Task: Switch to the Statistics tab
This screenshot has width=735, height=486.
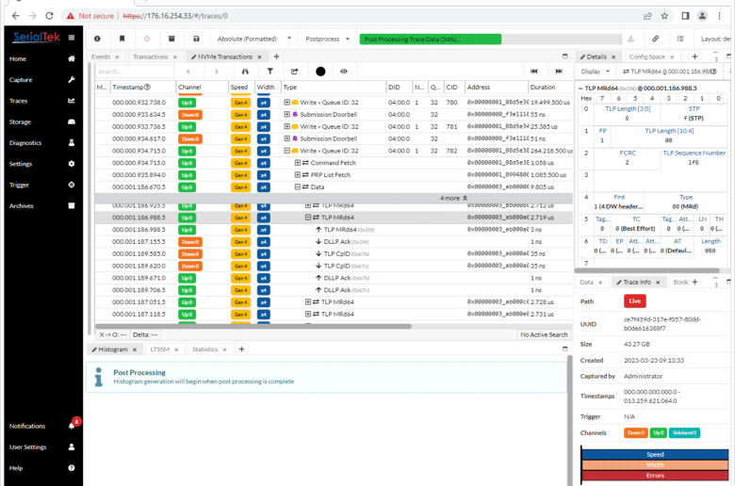Action: [204, 349]
